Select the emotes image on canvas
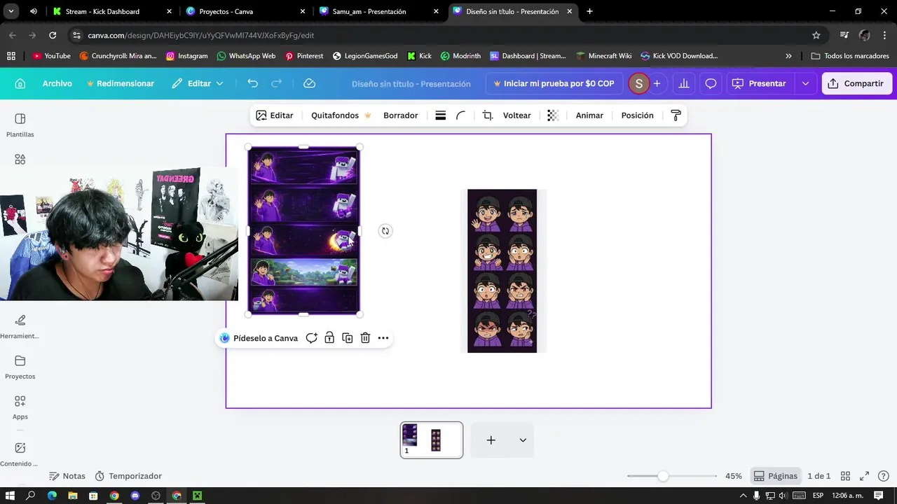Screen dimensions: 897x504 click(502, 271)
